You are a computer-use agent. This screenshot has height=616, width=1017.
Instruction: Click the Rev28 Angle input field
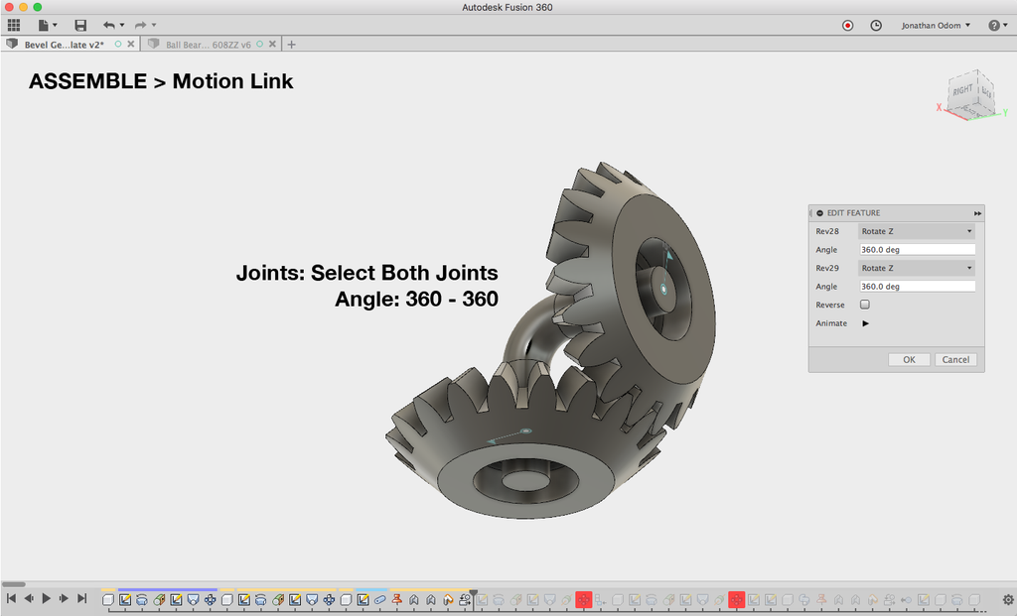(917, 249)
